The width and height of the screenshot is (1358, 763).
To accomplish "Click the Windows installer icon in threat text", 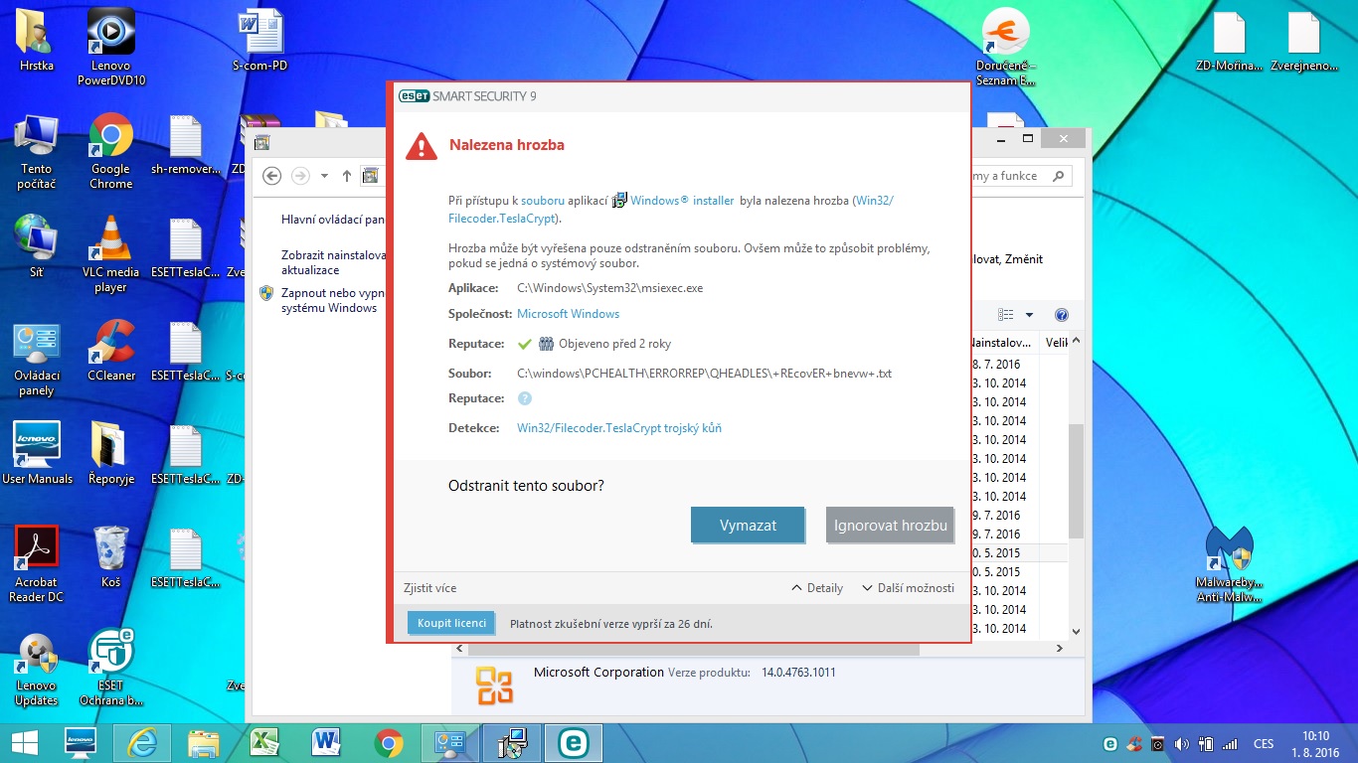I will tap(619, 200).
